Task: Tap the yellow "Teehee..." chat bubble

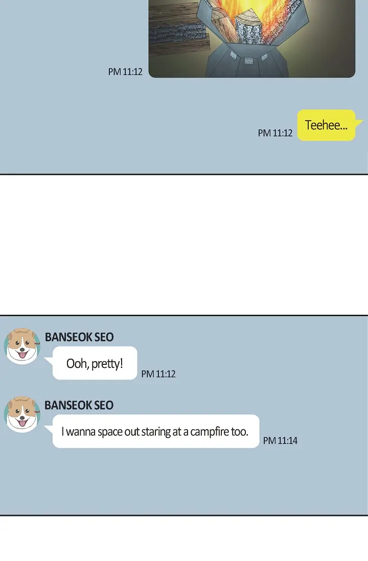Action: [326, 125]
